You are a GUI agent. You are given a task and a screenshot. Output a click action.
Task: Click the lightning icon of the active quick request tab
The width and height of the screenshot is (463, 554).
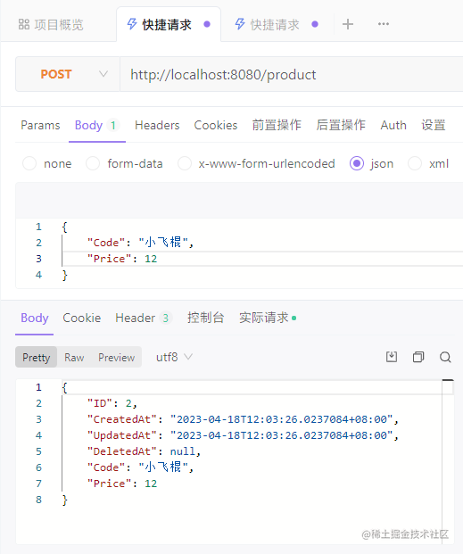tap(132, 24)
